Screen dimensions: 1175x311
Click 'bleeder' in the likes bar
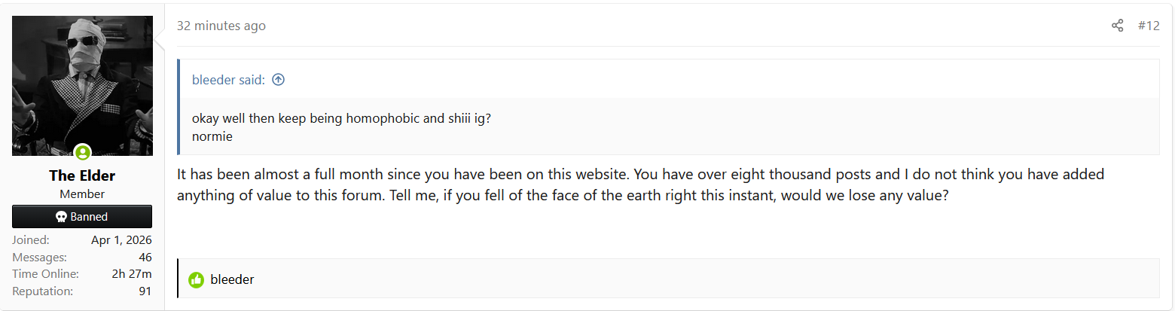click(x=232, y=279)
